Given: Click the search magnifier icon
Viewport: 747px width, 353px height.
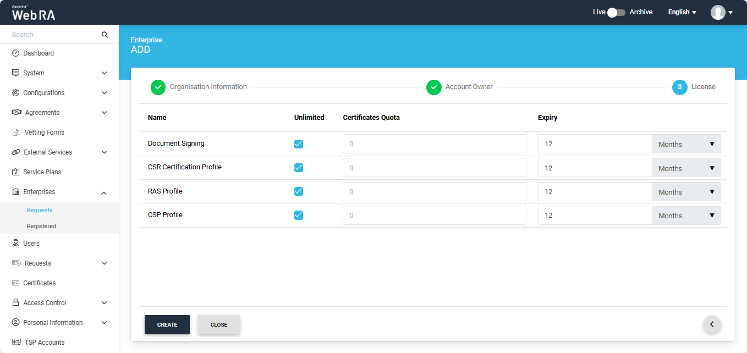Looking at the screenshot, I should click(x=105, y=35).
